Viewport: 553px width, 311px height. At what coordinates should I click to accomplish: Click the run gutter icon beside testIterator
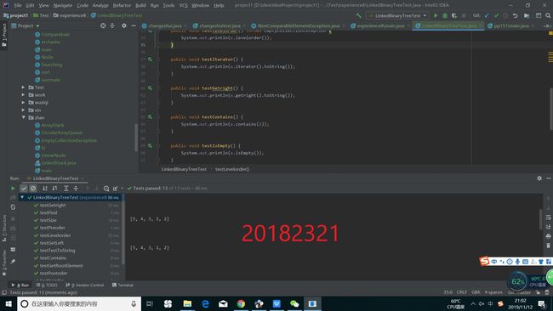[x=150, y=59]
